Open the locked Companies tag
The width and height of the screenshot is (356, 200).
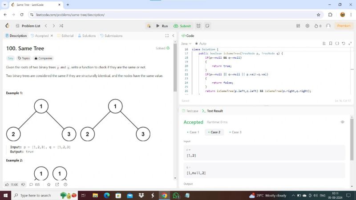43,58
